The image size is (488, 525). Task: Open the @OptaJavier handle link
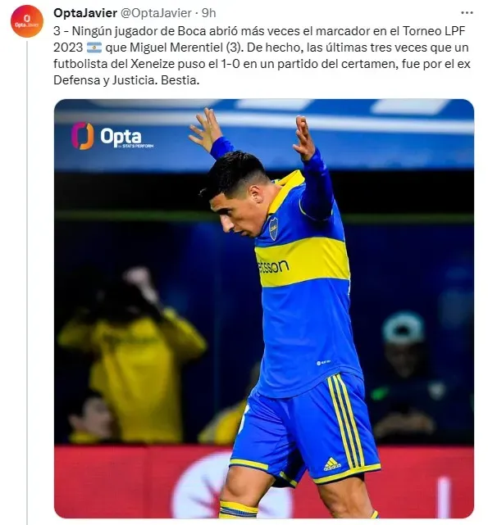coord(156,13)
